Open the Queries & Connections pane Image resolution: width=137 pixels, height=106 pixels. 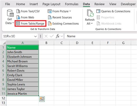coord(113,11)
